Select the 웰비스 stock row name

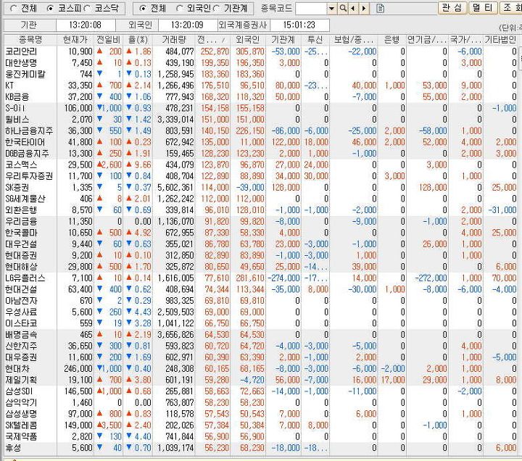[17, 120]
